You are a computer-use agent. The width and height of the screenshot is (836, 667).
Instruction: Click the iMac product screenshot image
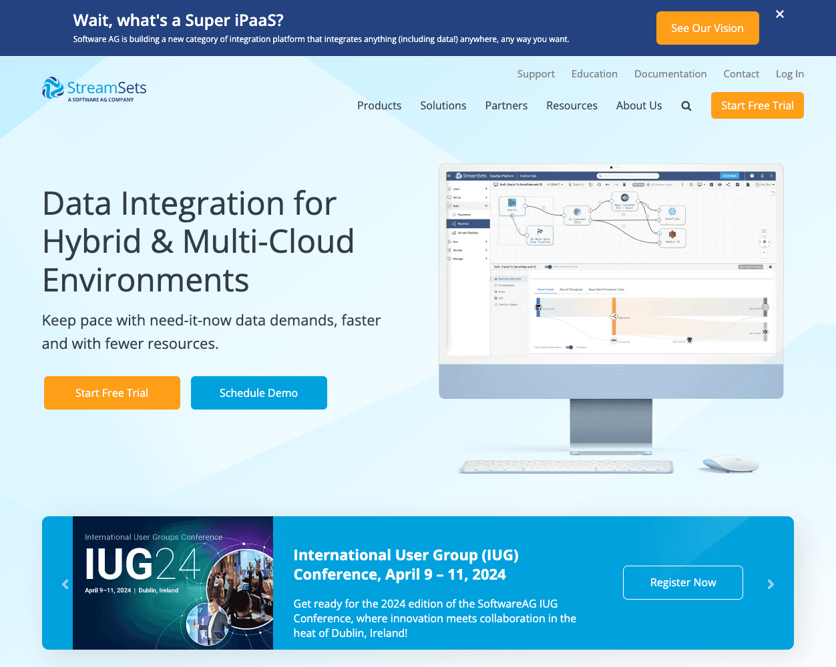[611, 319]
